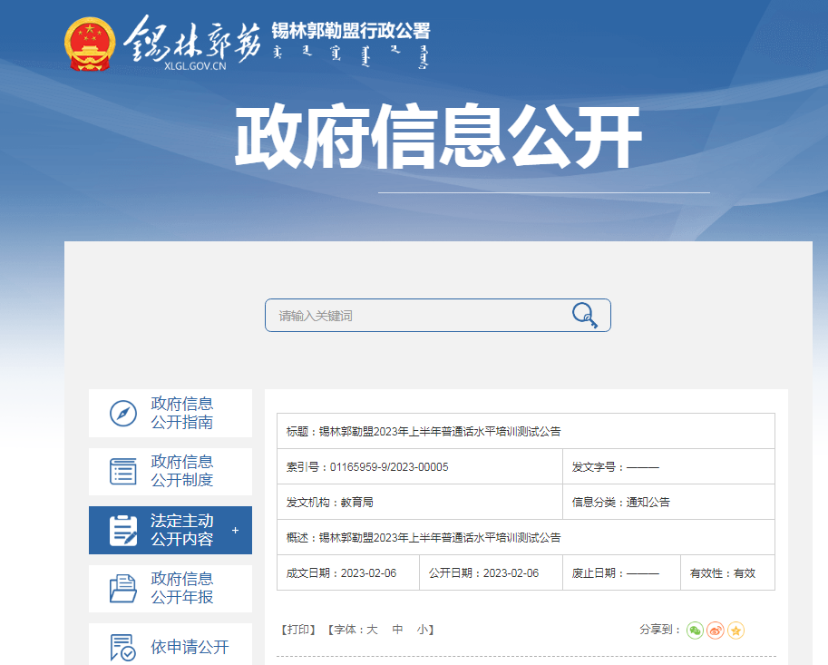Image resolution: width=828 pixels, height=665 pixels.
Task: Click the document-check icon beside 依申请公开
Action: (123, 647)
